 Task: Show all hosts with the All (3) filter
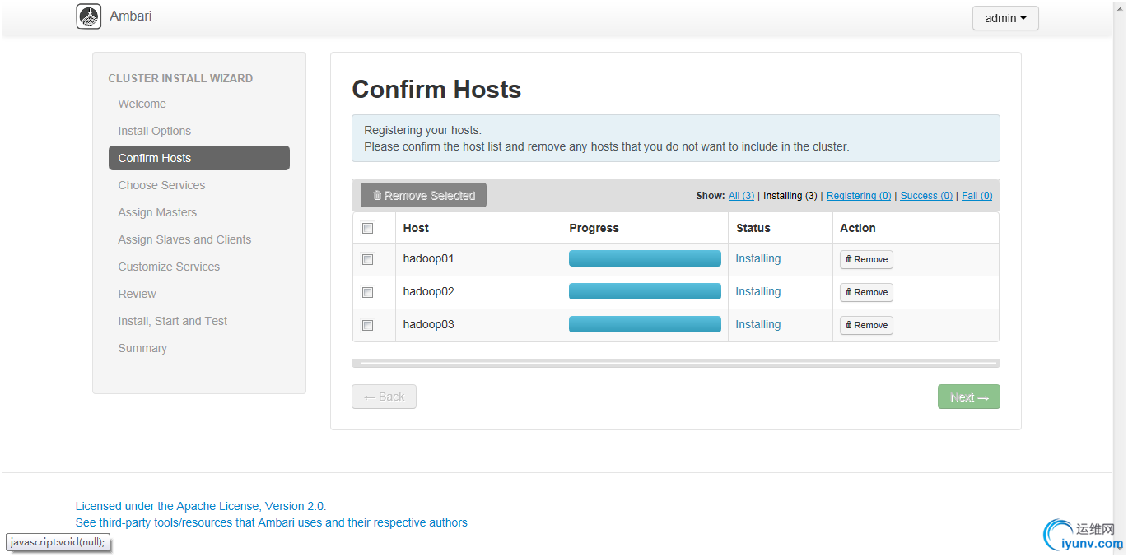(x=741, y=196)
